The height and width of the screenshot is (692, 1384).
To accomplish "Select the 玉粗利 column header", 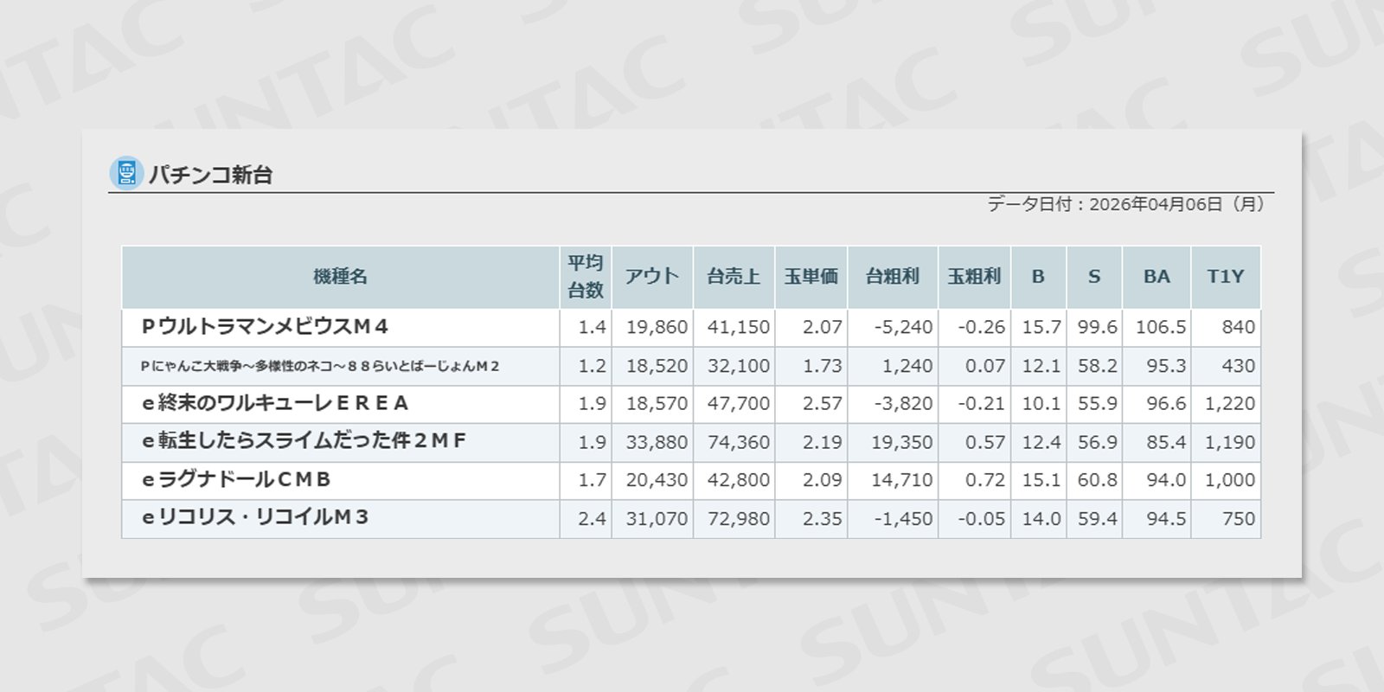I will pyautogui.click(x=974, y=277).
